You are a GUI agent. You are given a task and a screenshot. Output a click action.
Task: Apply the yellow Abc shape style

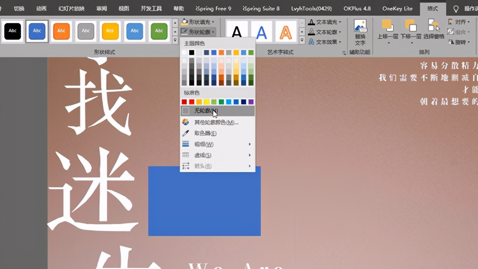point(110,31)
